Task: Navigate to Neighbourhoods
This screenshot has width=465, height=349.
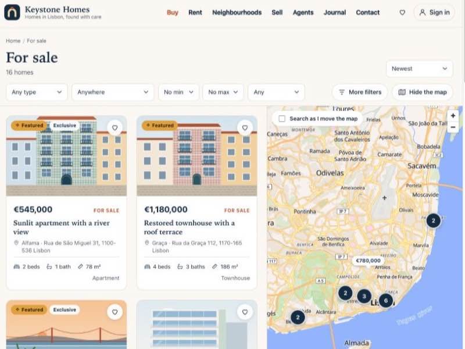Action: pos(237,12)
